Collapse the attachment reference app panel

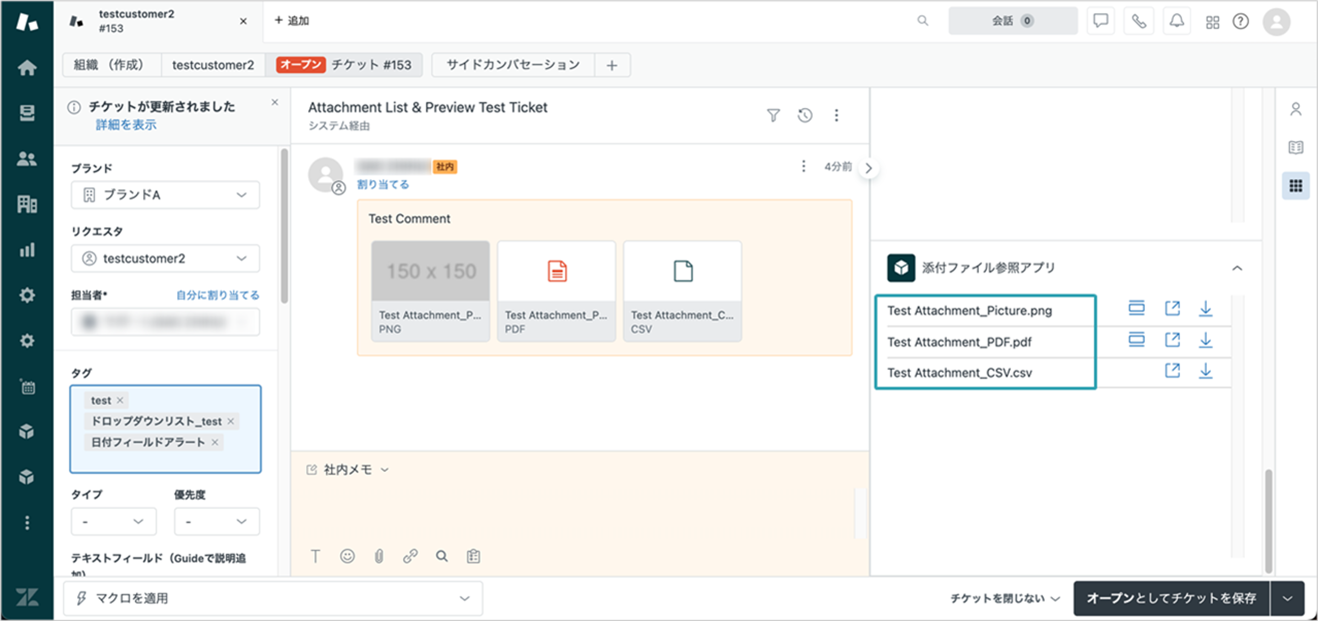(1237, 268)
